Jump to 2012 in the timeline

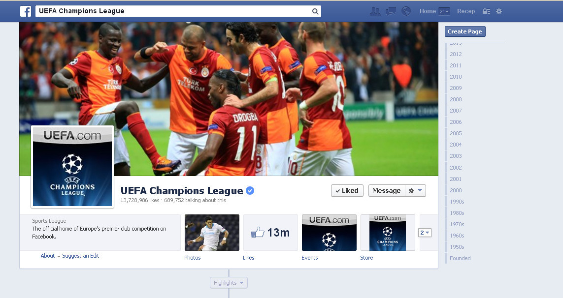pos(456,54)
